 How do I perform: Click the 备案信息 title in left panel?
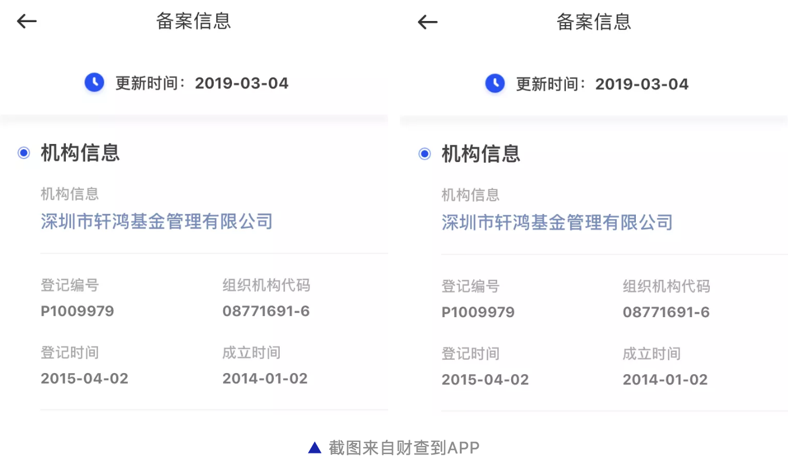tap(194, 21)
